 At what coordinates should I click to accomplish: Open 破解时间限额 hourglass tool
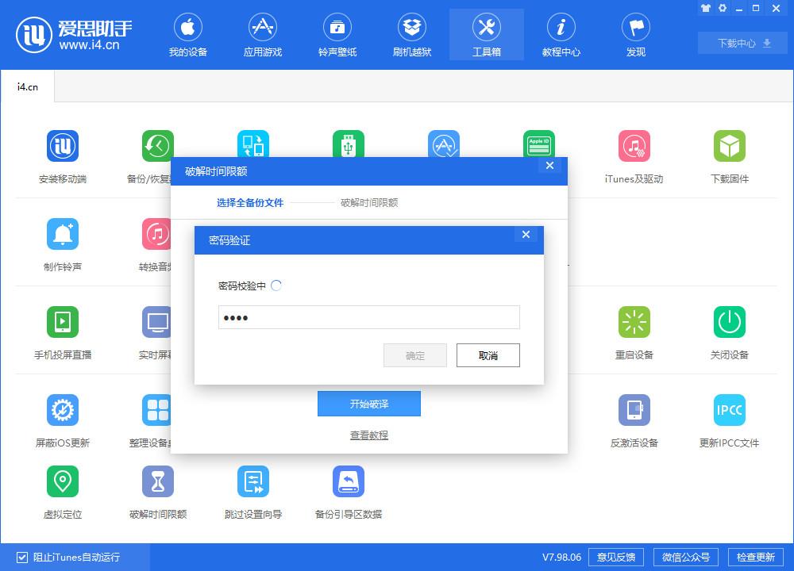point(158,492)
